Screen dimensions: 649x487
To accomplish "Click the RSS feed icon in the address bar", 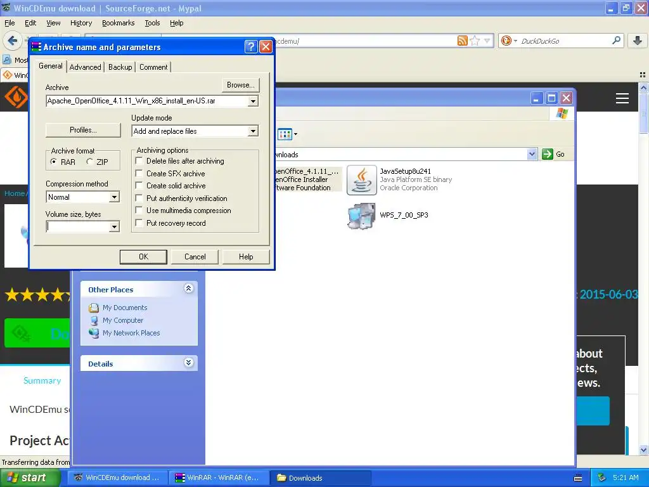I will coord(462,41).
